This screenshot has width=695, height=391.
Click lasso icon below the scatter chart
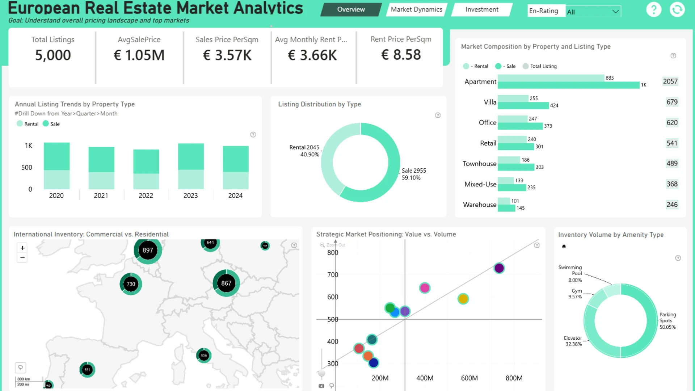click(x=332, y=386)
